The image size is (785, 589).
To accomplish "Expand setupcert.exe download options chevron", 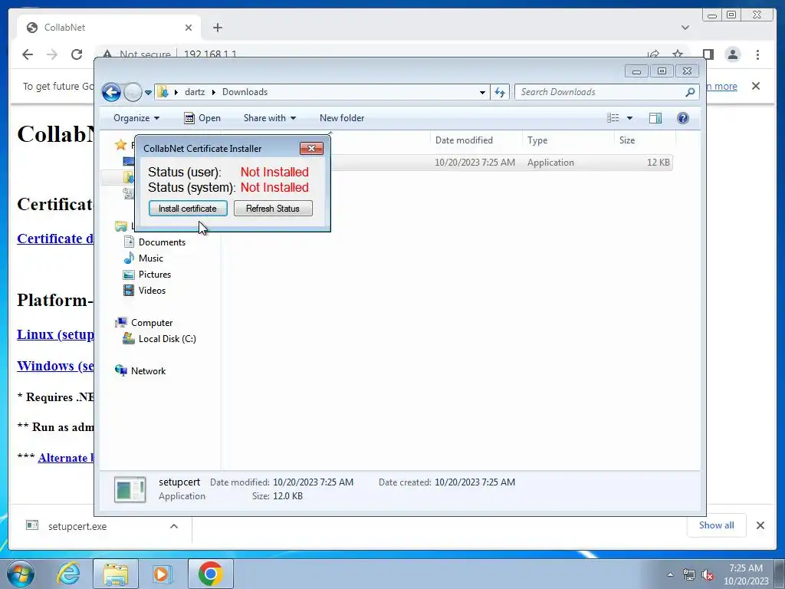I will (174, 526).
